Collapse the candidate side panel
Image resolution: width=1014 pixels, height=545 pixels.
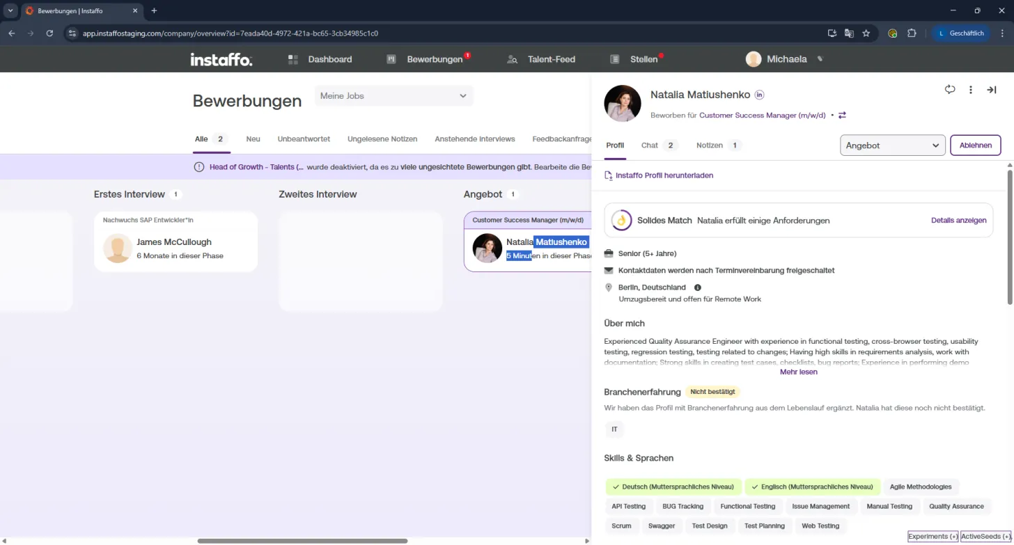(992, 90)
